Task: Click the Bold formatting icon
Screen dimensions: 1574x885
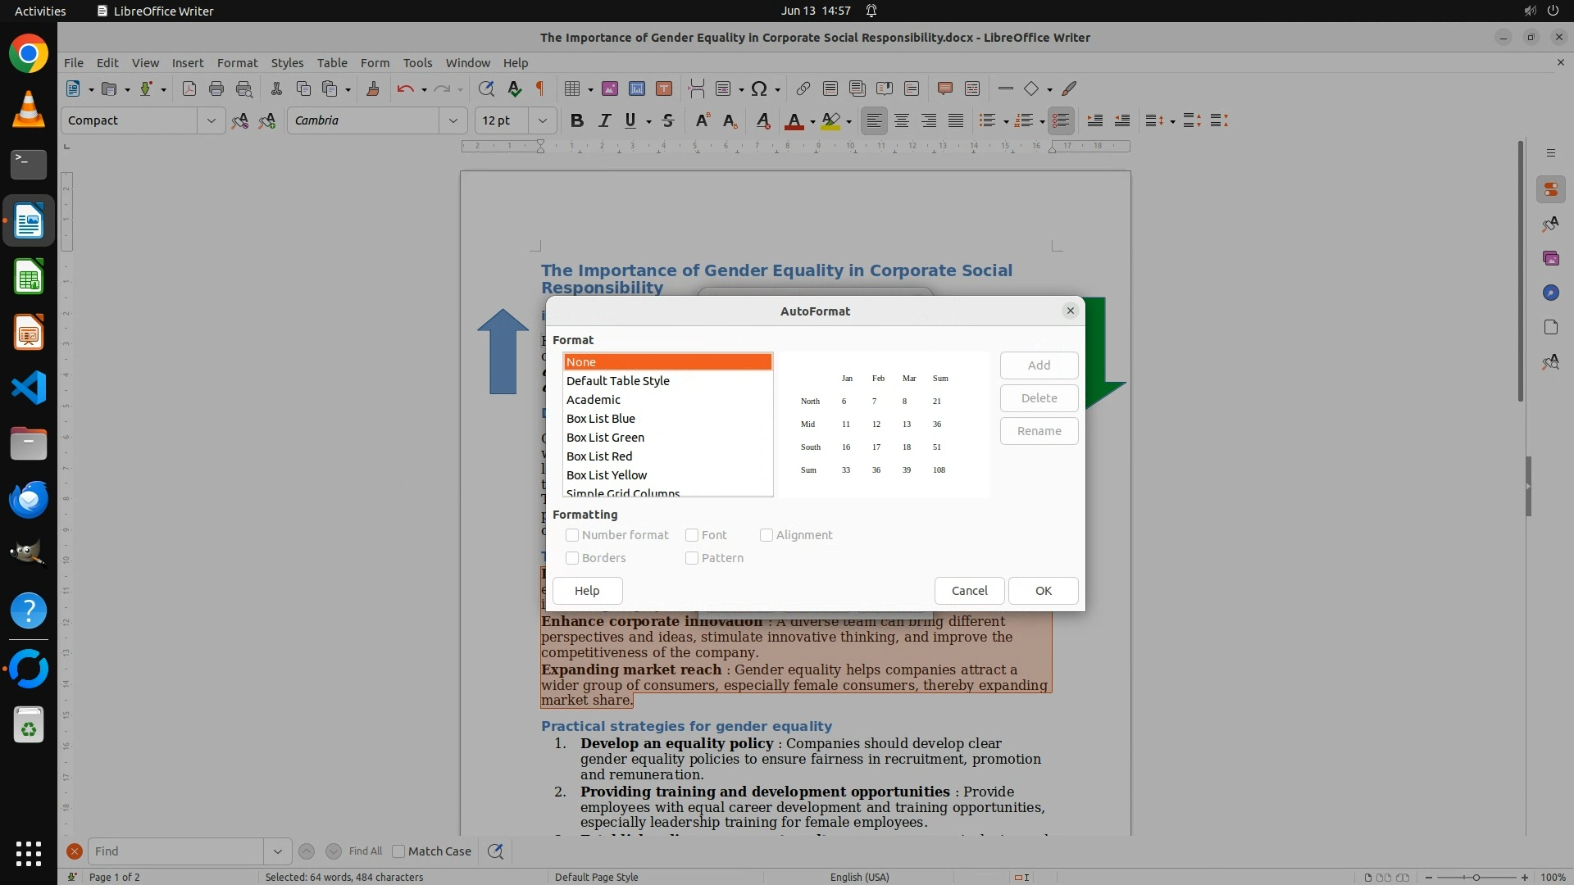Action: pos(576,120)
